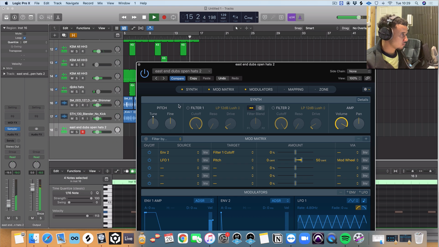Toggle the Sampler plugin power button

coord(144,74)
